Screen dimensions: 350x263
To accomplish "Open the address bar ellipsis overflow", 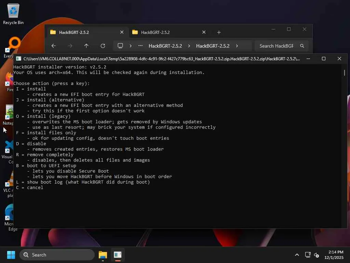I will click(x=140, y=46).
